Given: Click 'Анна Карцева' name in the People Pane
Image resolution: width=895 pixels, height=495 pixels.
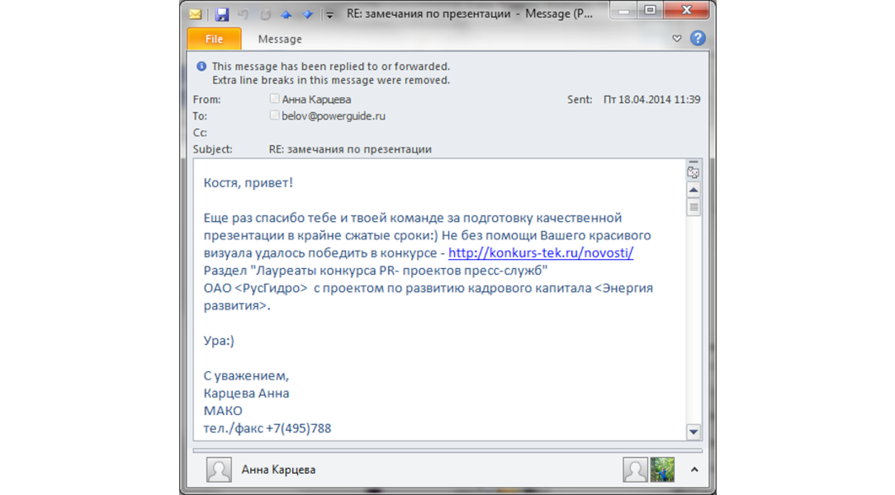Looking at the screenshot, I should 278,469.
